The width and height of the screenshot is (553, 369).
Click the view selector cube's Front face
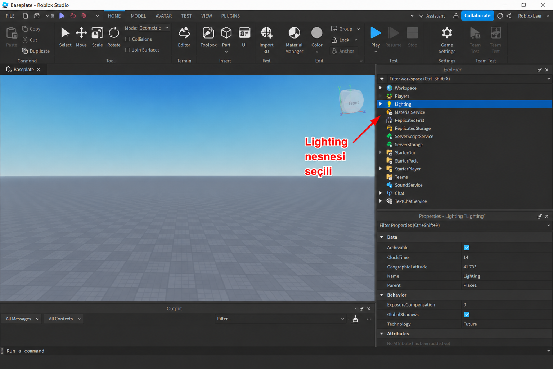coord(353,102)
